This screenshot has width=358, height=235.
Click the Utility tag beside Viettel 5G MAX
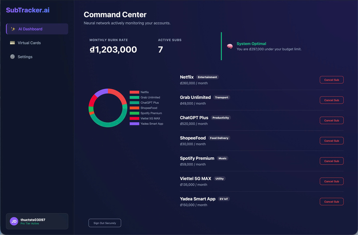219,179
